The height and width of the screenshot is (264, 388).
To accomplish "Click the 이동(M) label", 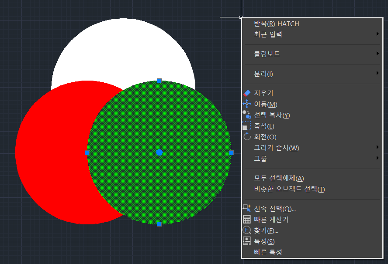I will pyautogui.click(x=266, y=104).
